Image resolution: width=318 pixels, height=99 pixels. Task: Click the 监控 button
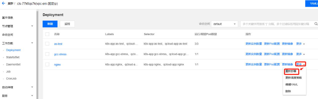pos(67,24)
